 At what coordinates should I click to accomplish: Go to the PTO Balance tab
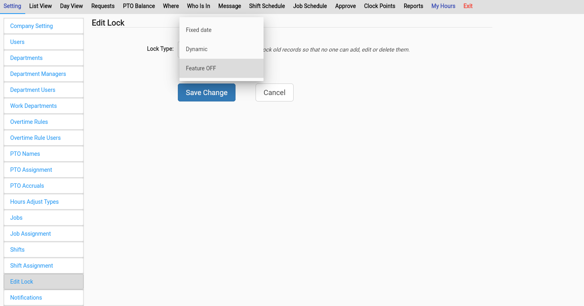[139, 6]
